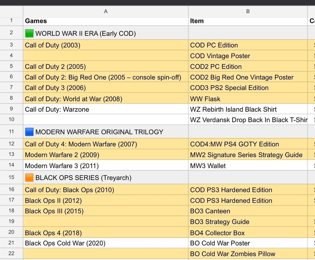
Task: Select 'BO Cold War Zombies Pillow' cell
Action: 248,254
